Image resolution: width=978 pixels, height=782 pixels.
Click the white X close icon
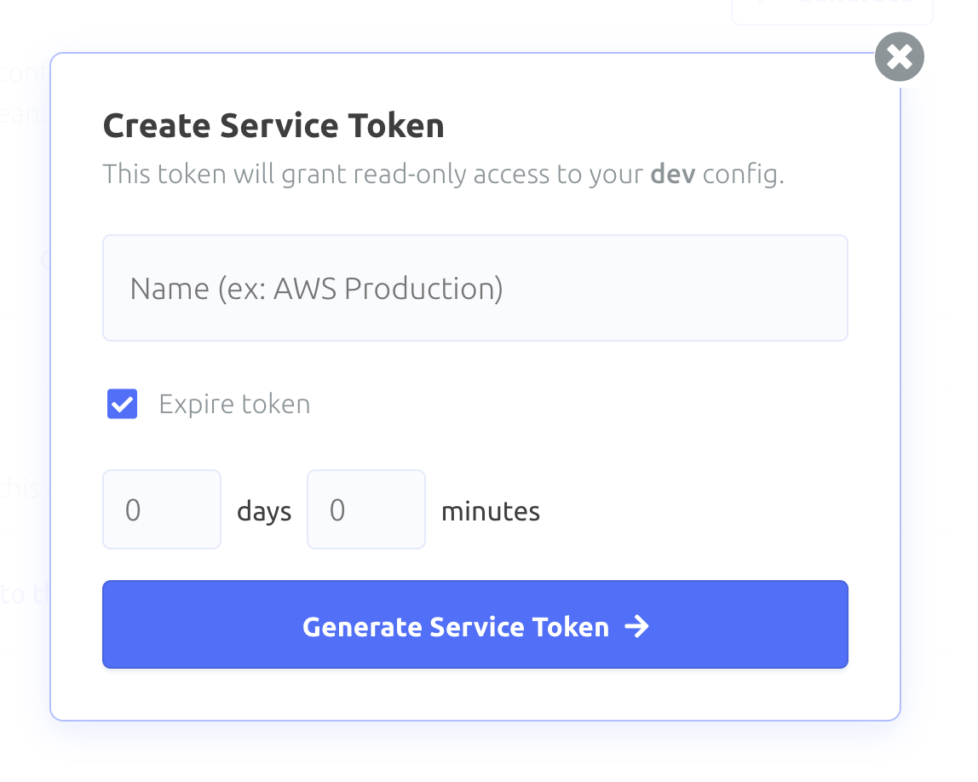click(899, 57)
